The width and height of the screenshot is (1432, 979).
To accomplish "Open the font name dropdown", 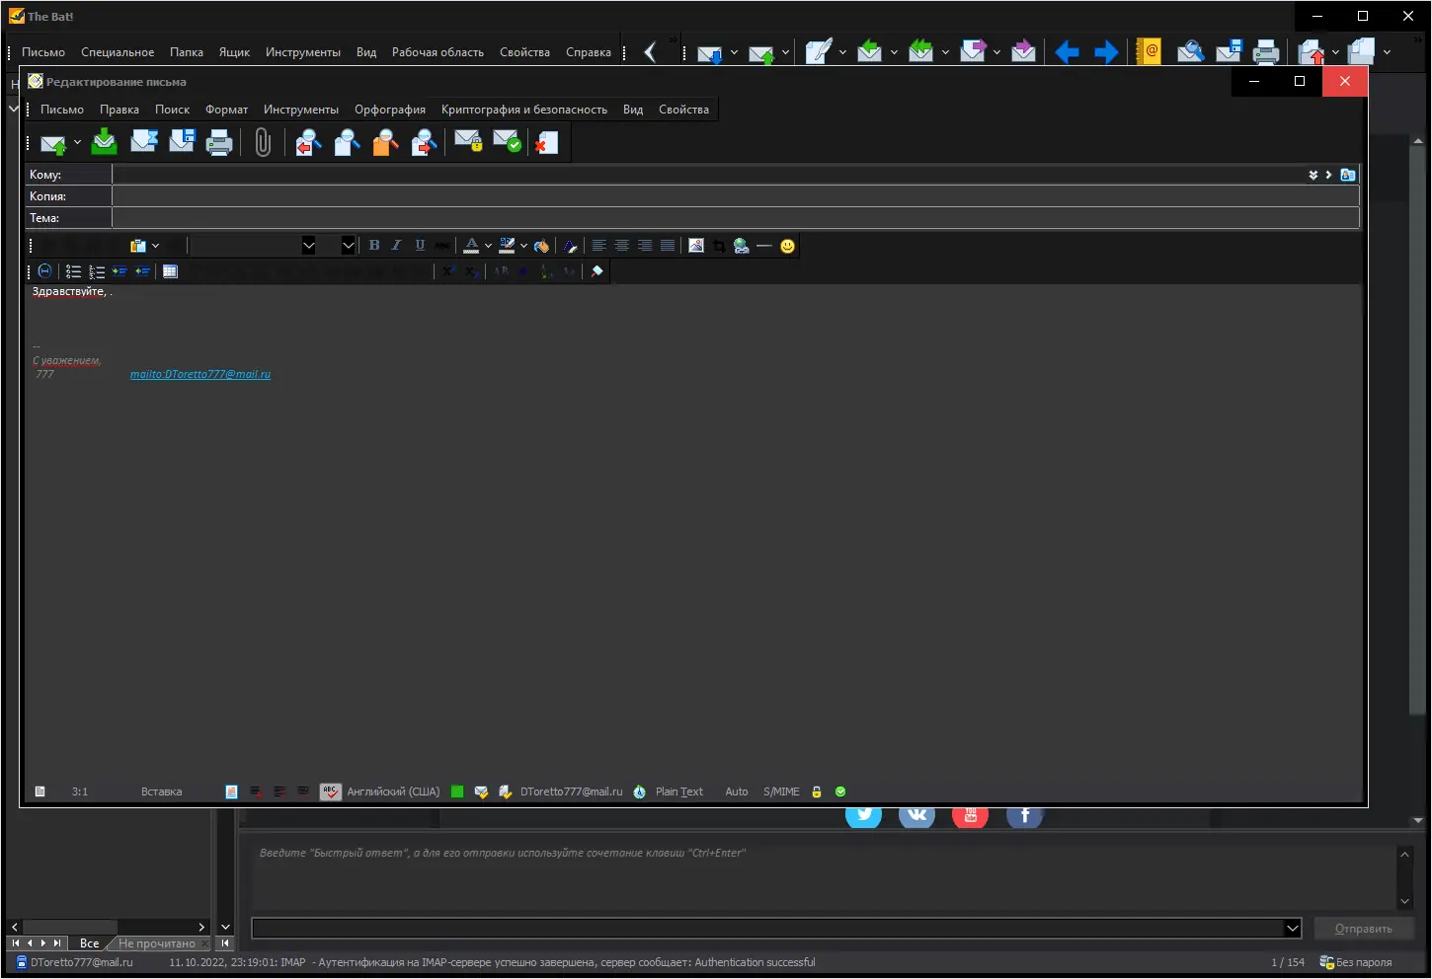I will [308, 246].
